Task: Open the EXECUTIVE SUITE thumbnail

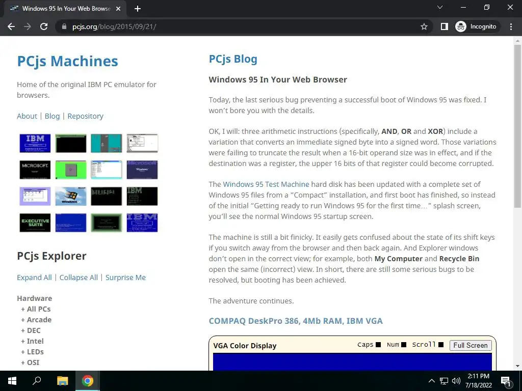Action: pyautogui.click(x=35, y=223)
